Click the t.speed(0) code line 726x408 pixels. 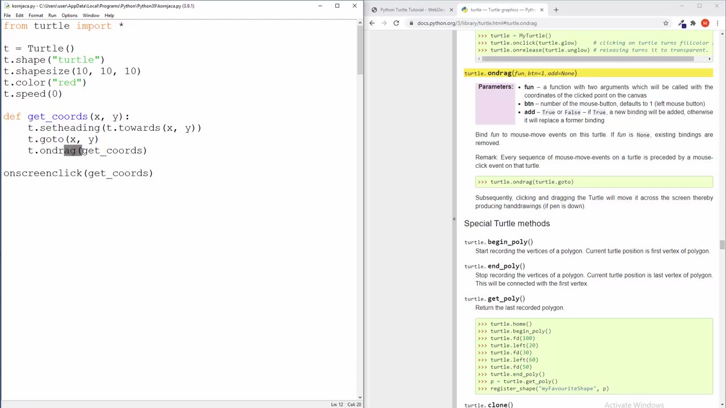pyautogui.click(x=33, y=93)
